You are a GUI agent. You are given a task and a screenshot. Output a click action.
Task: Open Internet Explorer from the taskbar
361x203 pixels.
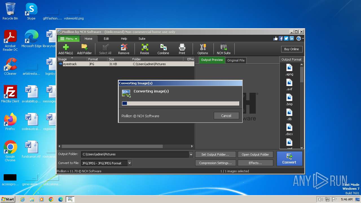(x=22, y=199)
